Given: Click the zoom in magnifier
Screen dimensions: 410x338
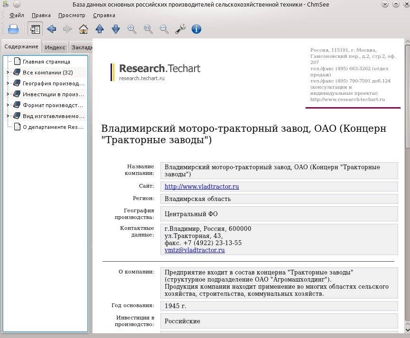Looking at the screenshot, I should 132,29.
